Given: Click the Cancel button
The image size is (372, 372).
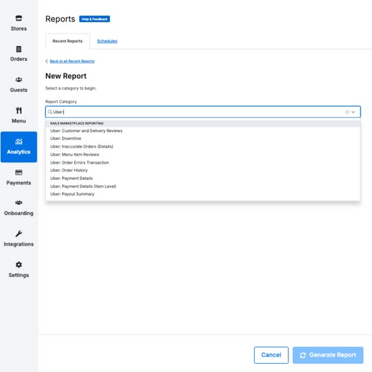Looking at the screenshot, I should coord(271,355).
